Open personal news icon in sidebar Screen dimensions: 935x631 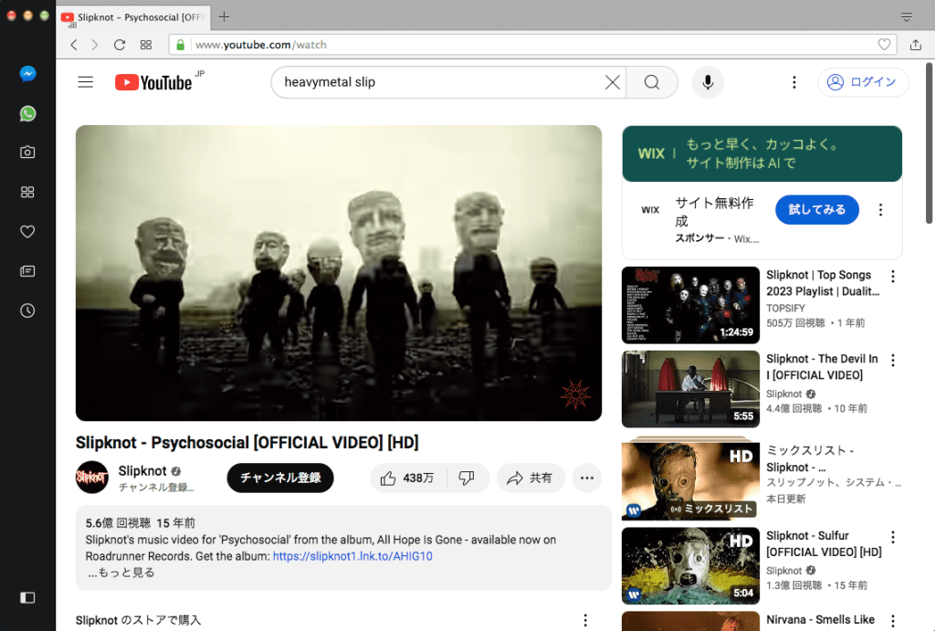[x=27, y=271]
